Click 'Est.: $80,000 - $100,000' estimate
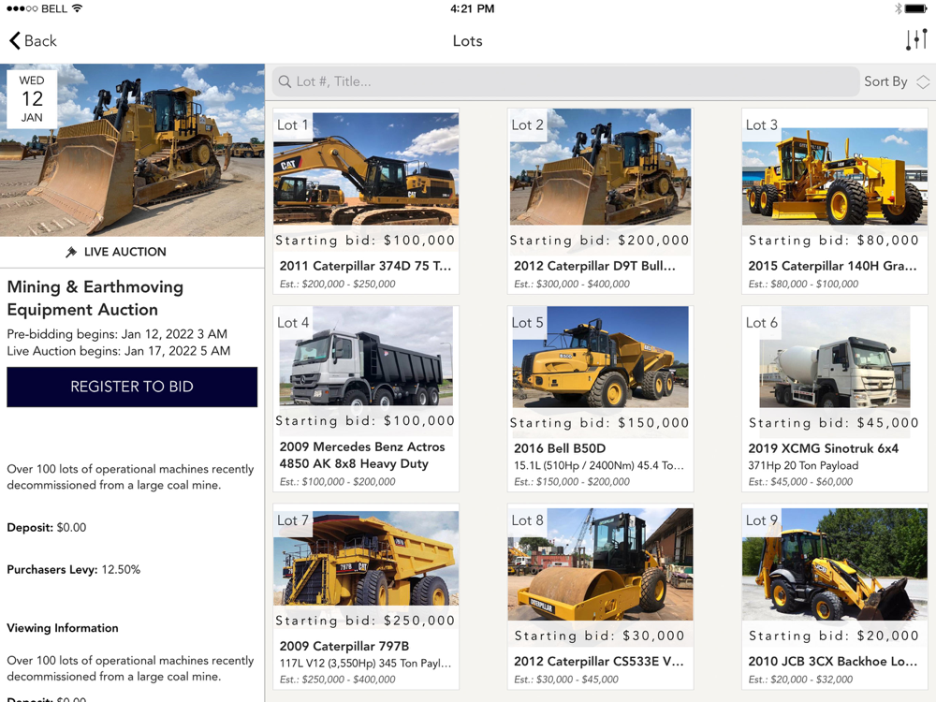 coord(803,285)
